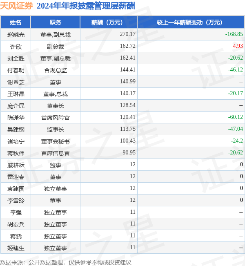Select the name 雷迎春
The height and width of the screenshot is (266, 245).
(x=16, y=177)
